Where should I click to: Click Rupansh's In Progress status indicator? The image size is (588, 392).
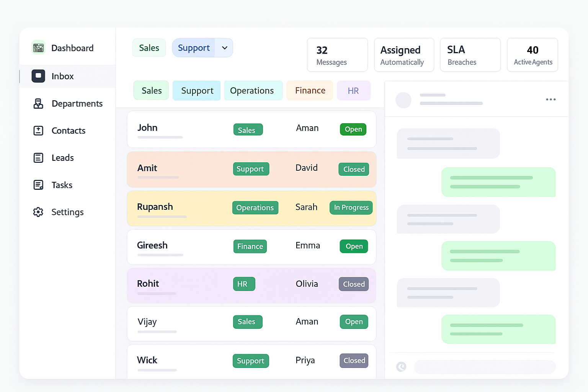click(x=351, y=207)
